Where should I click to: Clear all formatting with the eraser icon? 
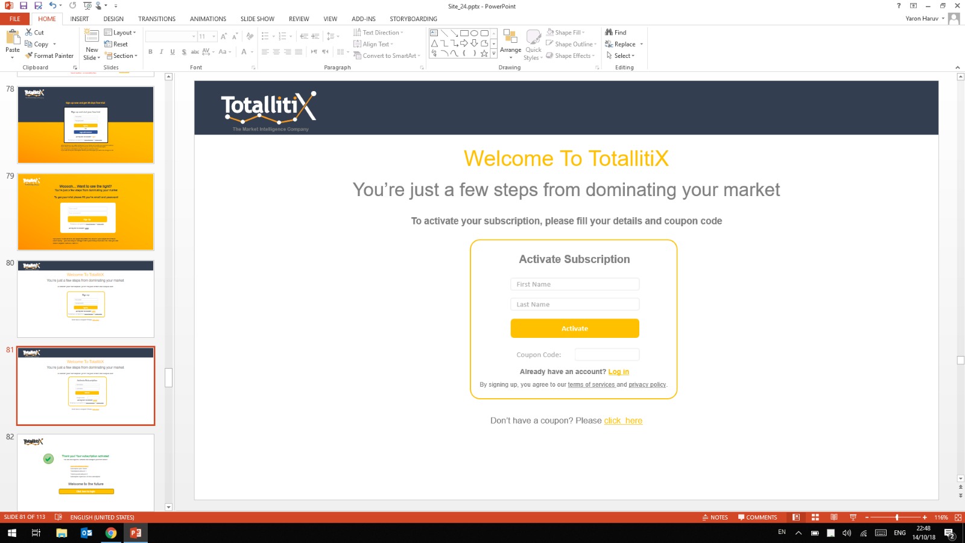coord(250,36)
